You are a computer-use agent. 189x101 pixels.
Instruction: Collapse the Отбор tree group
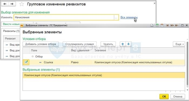point(33,56)
